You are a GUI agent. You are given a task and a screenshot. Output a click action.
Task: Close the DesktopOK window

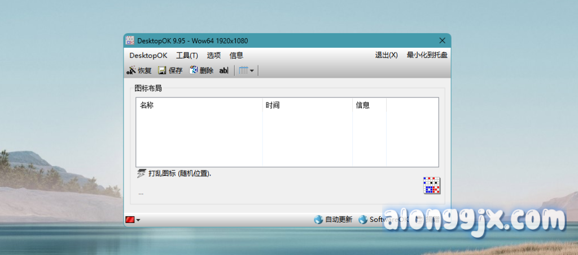tap(442, 41)
